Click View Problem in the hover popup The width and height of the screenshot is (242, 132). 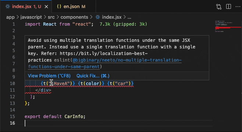pos(49,76)
